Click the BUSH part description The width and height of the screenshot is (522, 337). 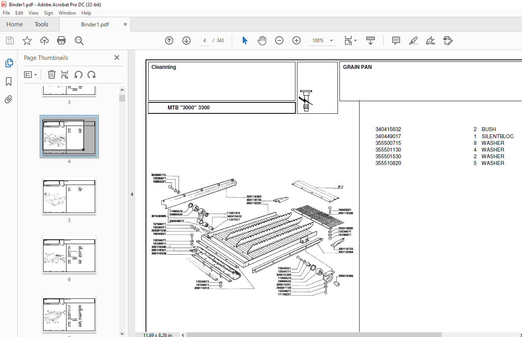[x=489, y=129]
